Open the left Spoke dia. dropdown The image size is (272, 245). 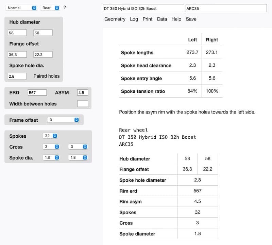point(51,158)
